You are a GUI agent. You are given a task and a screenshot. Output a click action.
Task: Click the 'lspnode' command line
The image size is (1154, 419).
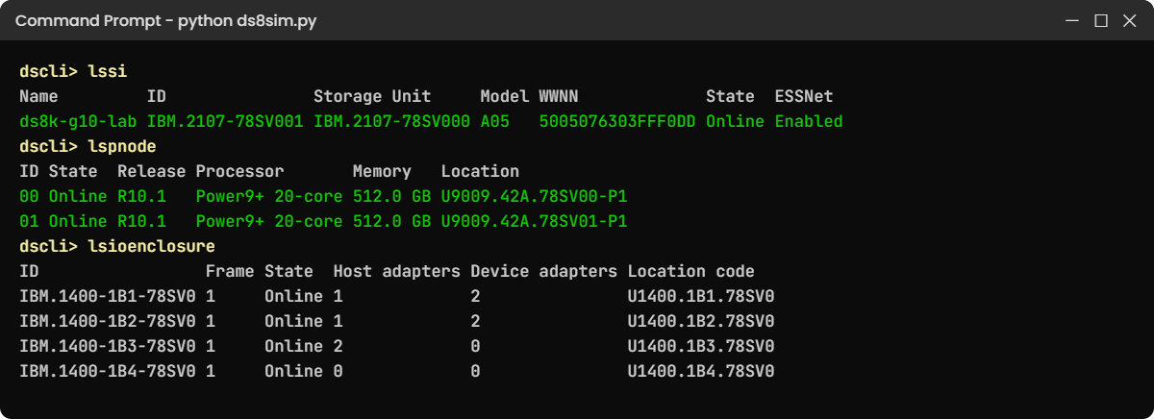(x=88, y=147)
